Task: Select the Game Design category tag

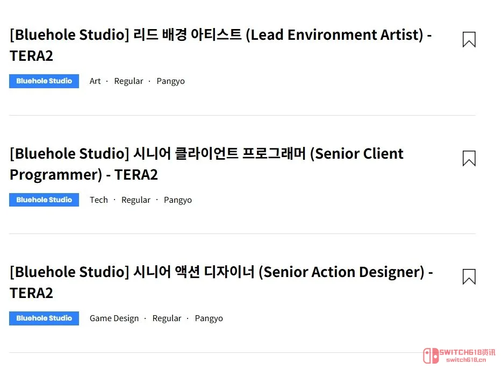Action: 114,318
